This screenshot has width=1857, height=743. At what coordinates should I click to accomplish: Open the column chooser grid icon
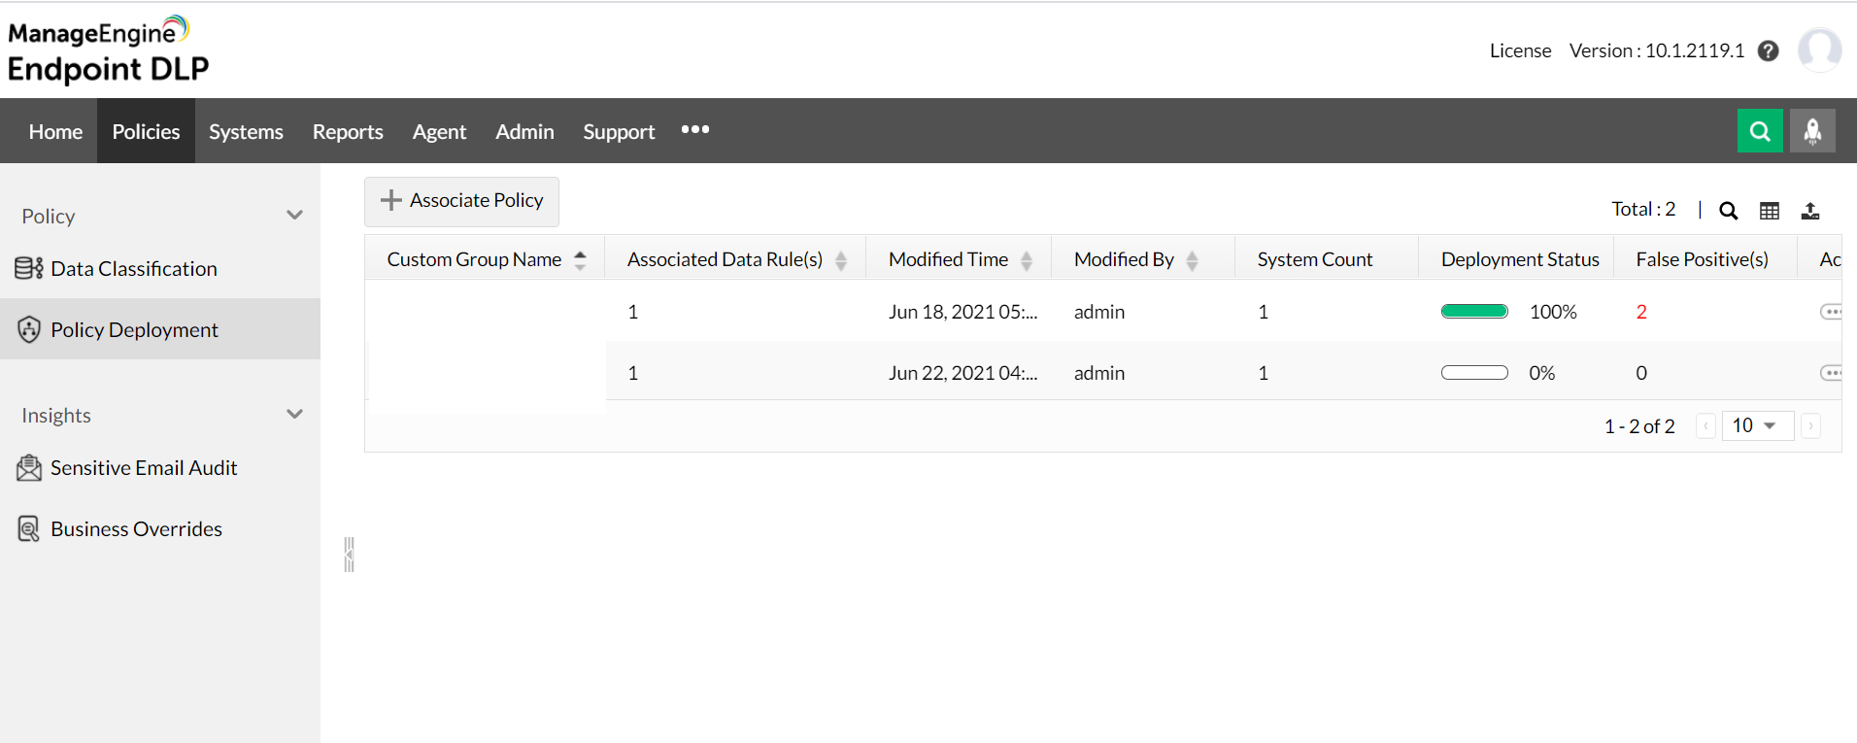(x=1770, y=211)
